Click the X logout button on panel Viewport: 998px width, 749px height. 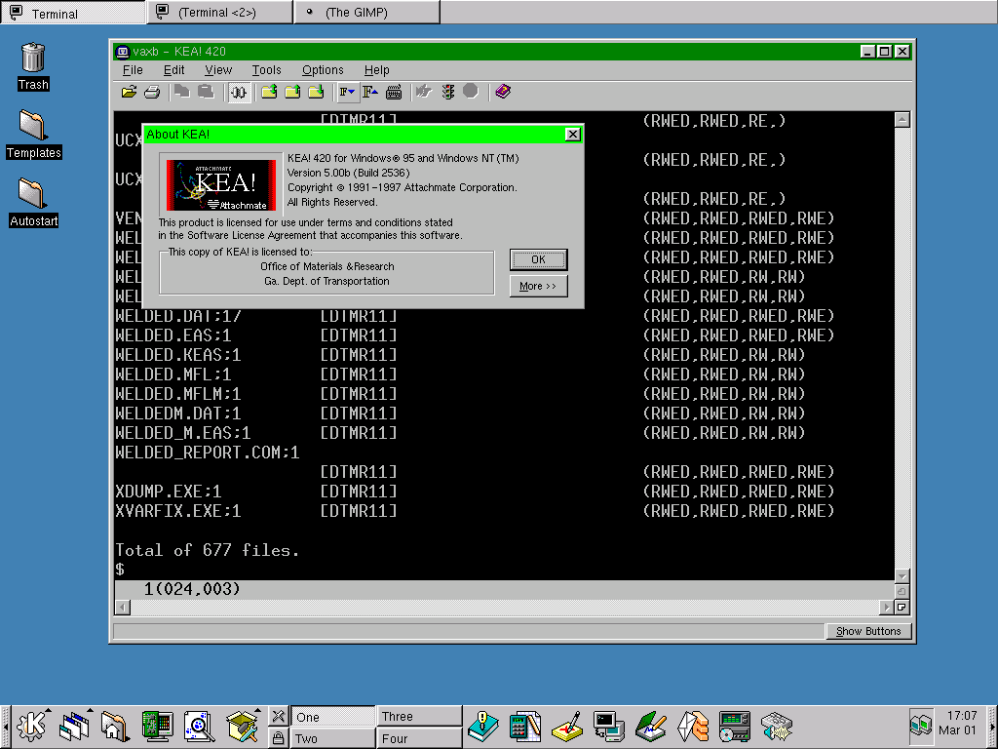[x=278, y=717]
